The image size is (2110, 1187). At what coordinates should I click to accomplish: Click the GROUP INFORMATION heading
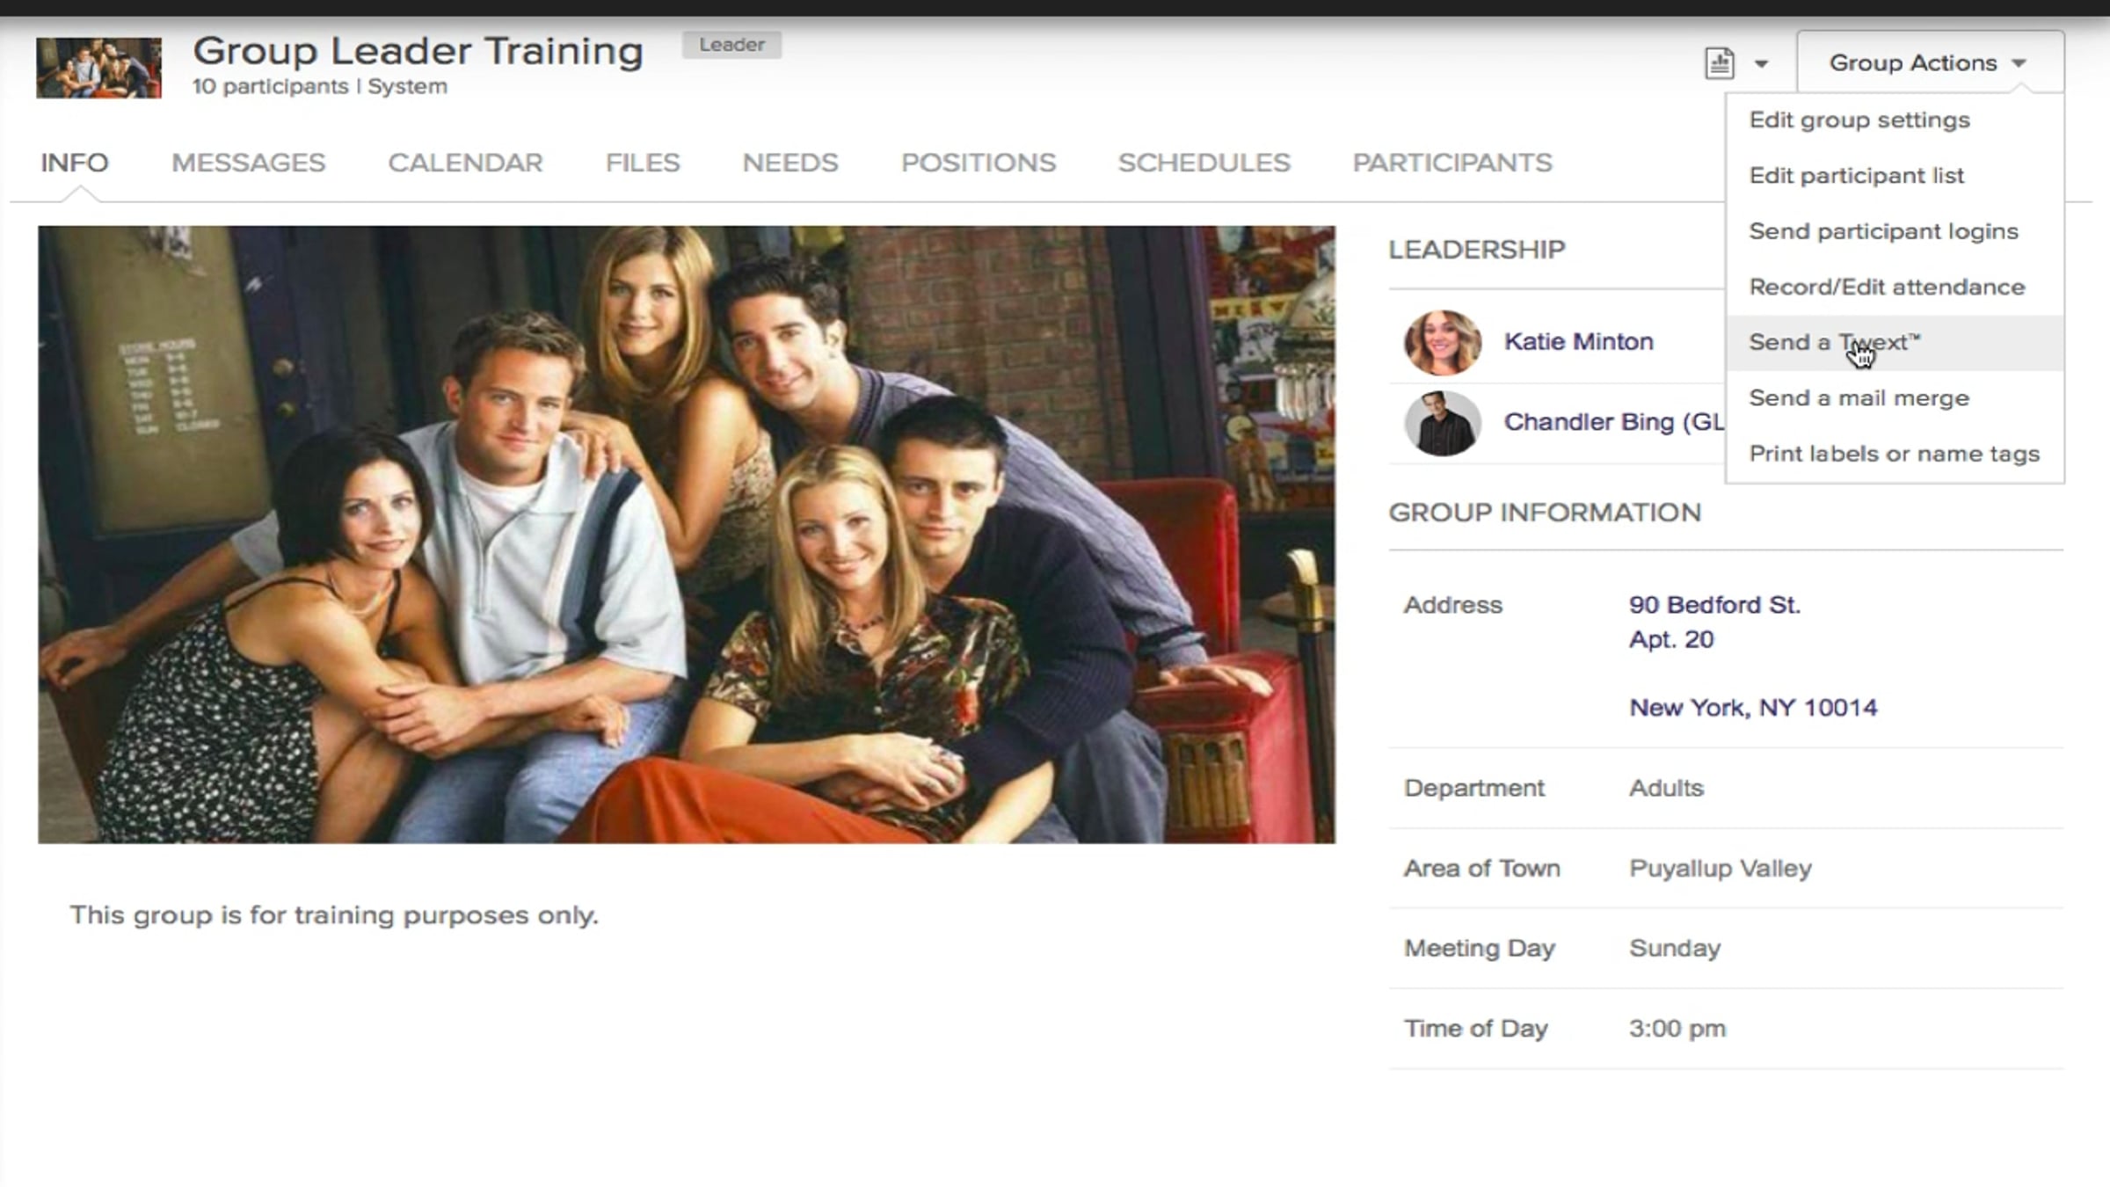(x=1545, y=513)
